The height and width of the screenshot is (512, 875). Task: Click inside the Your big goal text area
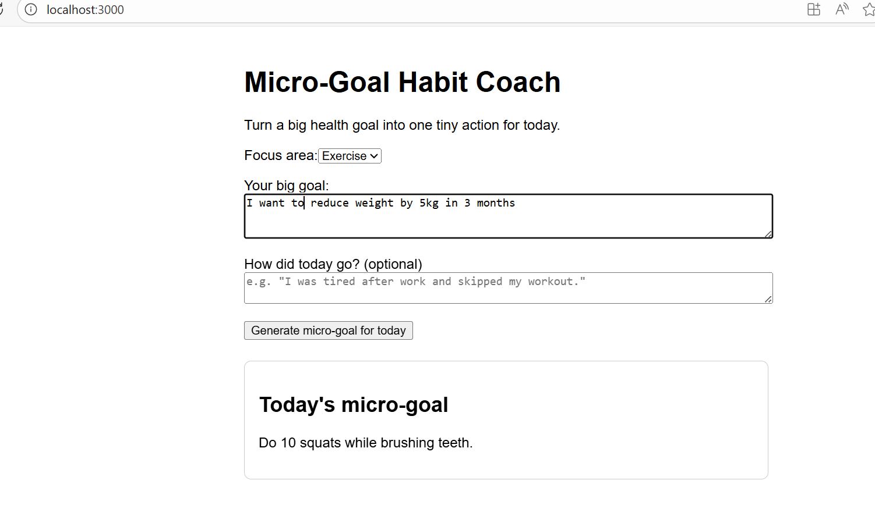pos(508,216)
